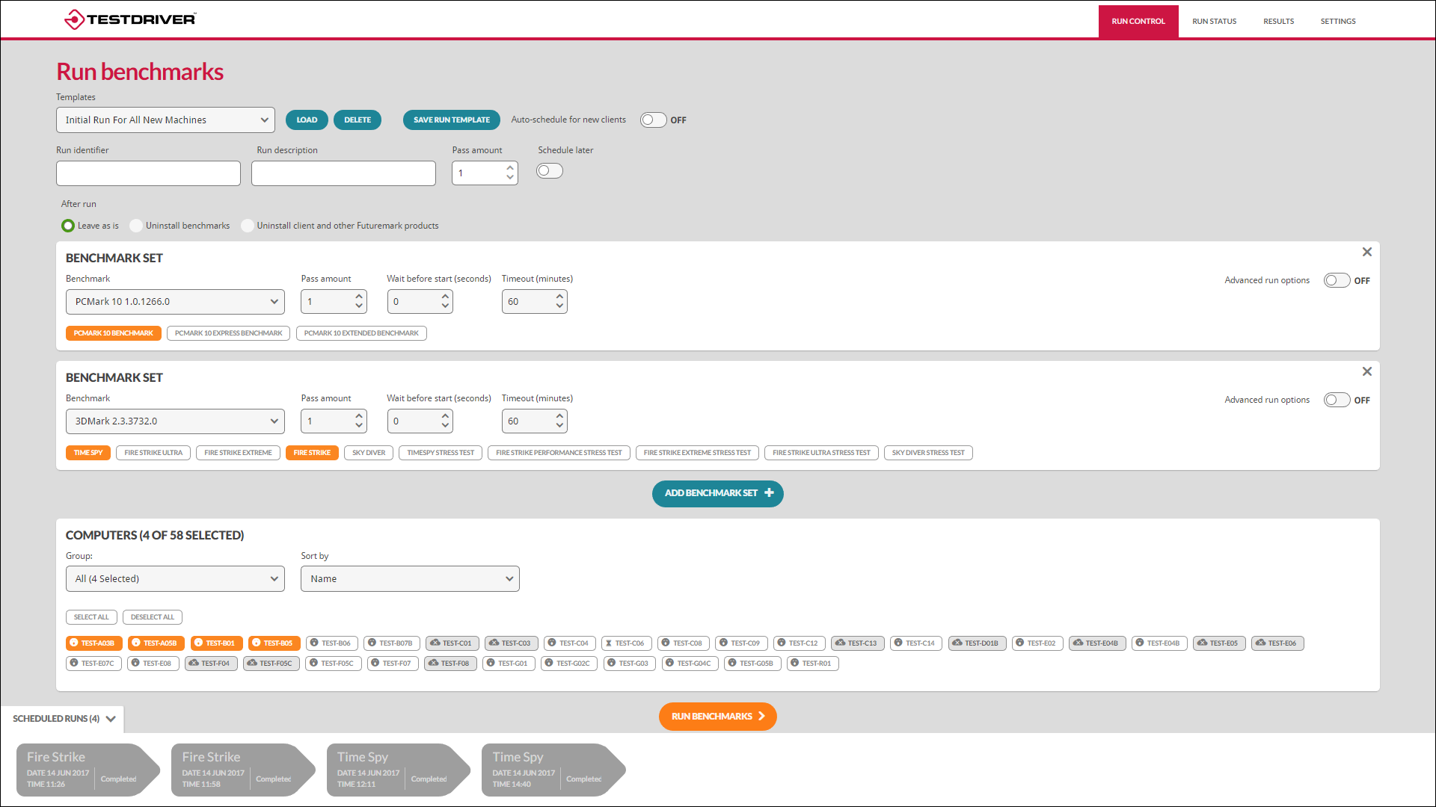The height and width of the screenshot is (807, 1436).
Task: Enable Advanced run options for 3DMark set
Action: tap(1337, 401)
